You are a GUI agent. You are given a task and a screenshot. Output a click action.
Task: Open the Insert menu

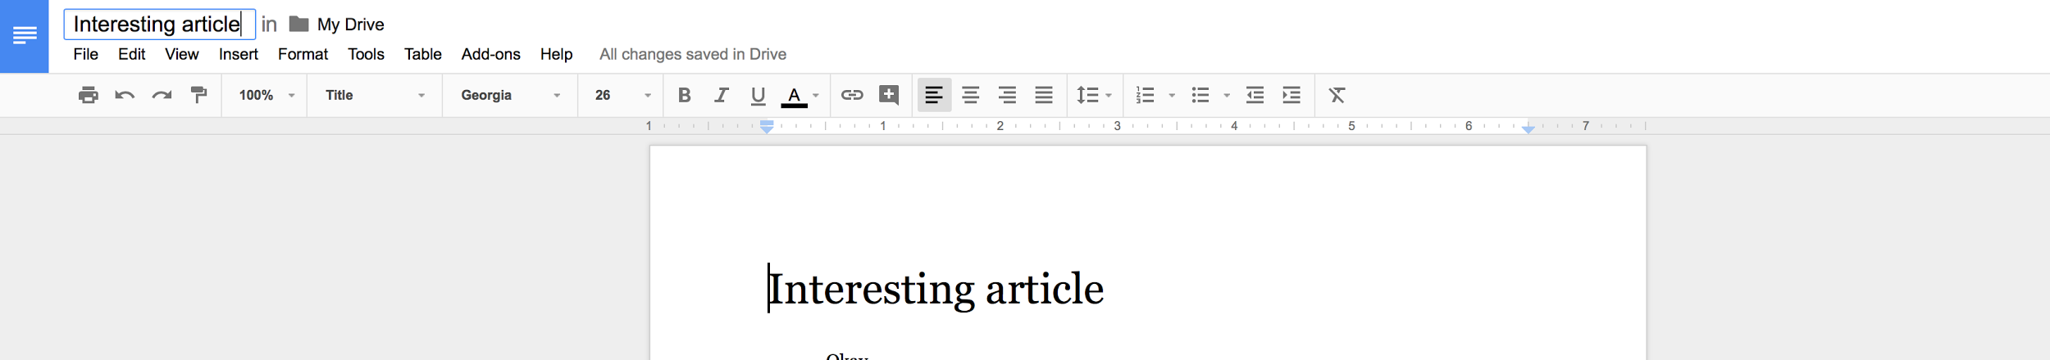coord(238,54)
